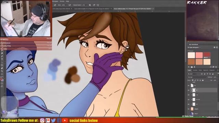This screenshot has height=123, width=219.
Task: Pick the dark red swatch
Action: coord(207,55)
